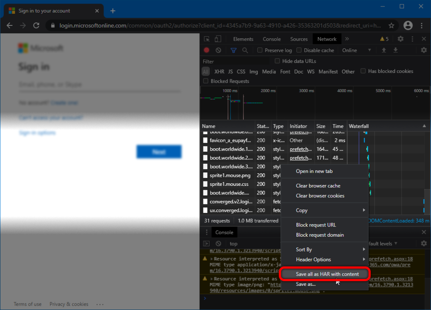Check Blocked Requests box
Viewport: 431px width, 310px height.
coord(206,81)
